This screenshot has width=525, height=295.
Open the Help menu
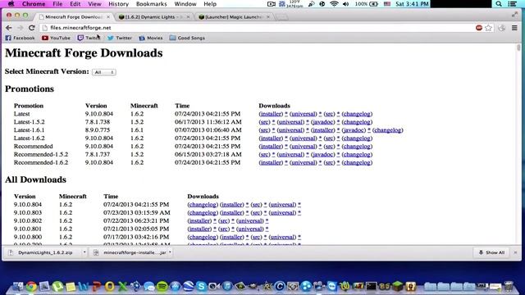[x=210, y=3]
